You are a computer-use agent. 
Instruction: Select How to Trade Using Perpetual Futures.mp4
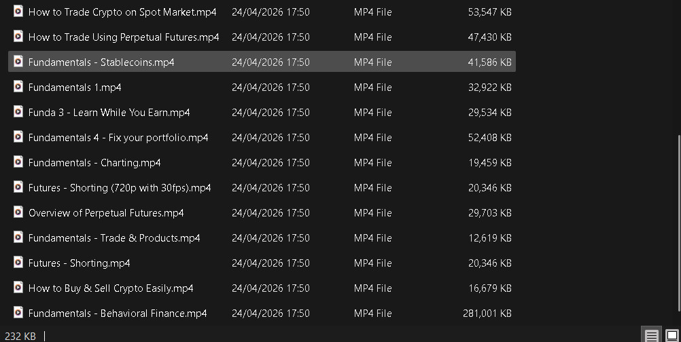click(124, 37)
